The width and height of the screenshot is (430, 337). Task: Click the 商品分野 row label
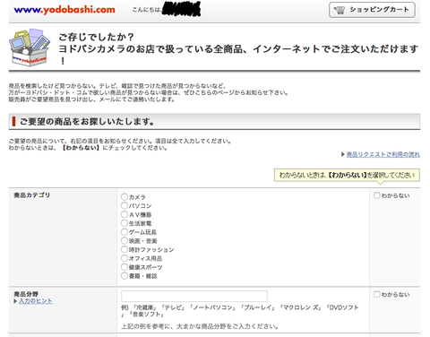[x=26, y=294]
